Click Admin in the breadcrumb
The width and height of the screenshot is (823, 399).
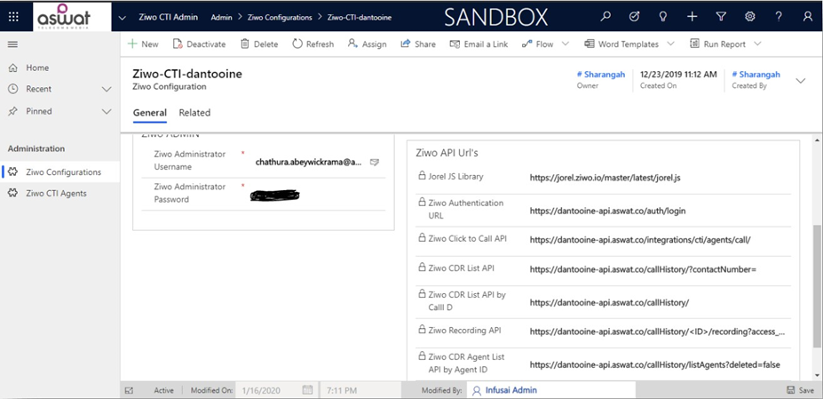tap(221, 18)
